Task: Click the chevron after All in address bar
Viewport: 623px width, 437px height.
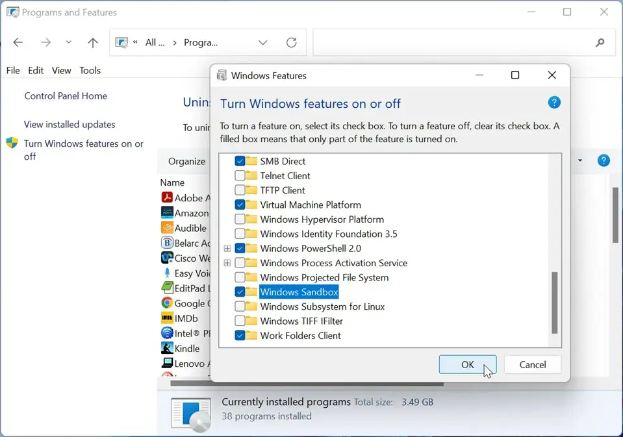Action: tap(174, 42)
